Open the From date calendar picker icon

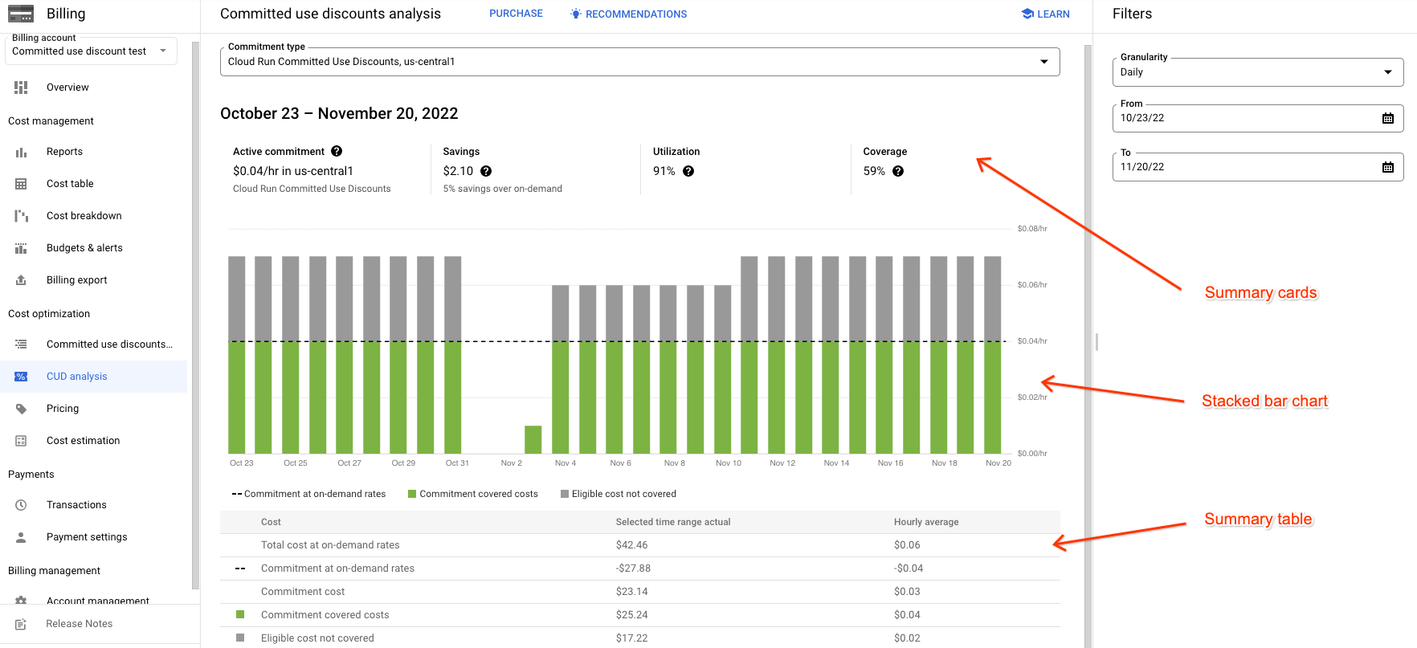(1387, 118)
